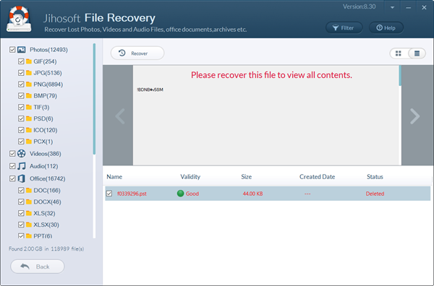Click the TIF folder icon

tap(29, 107)
